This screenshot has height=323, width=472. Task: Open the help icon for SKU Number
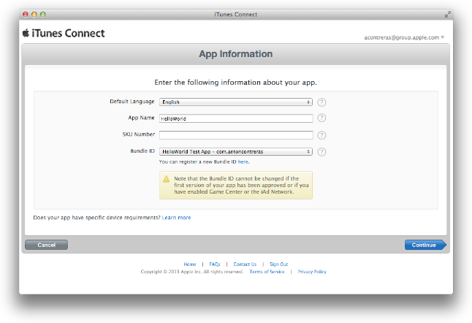[321, 135]
